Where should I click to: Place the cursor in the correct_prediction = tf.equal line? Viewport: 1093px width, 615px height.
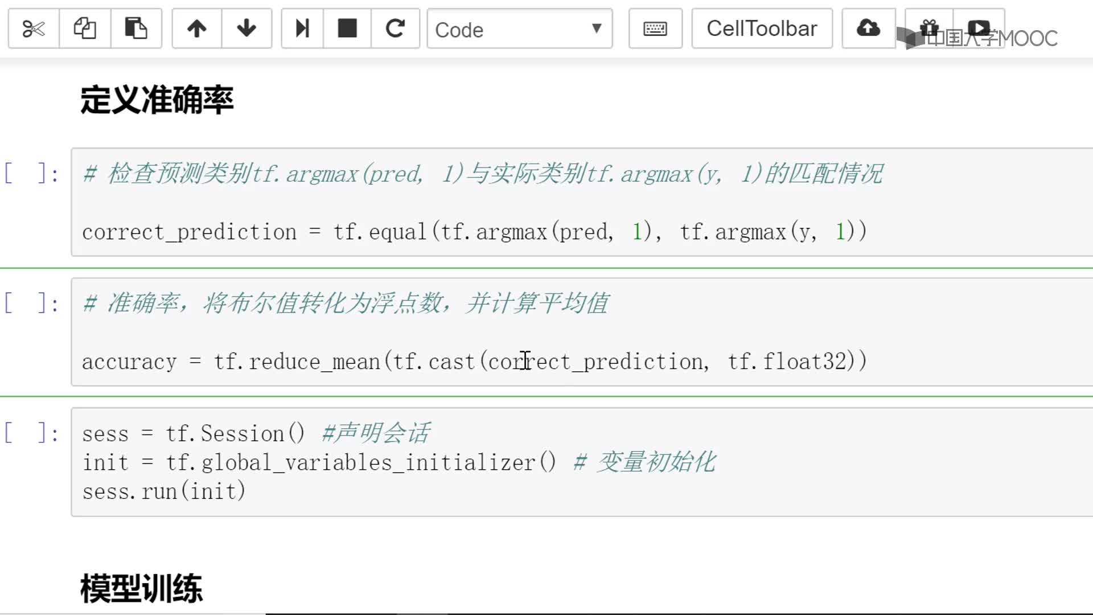pyautogui.click(x=474, y=232)
